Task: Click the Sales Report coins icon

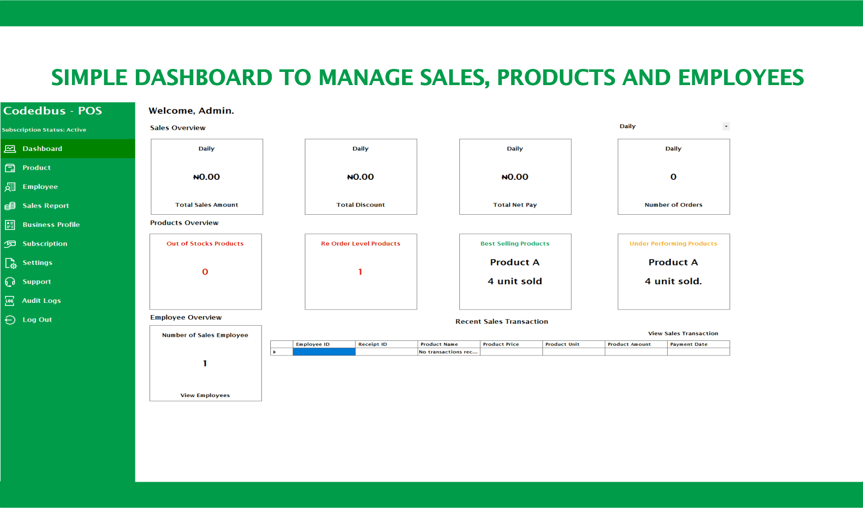Action: tap(10, 206)
